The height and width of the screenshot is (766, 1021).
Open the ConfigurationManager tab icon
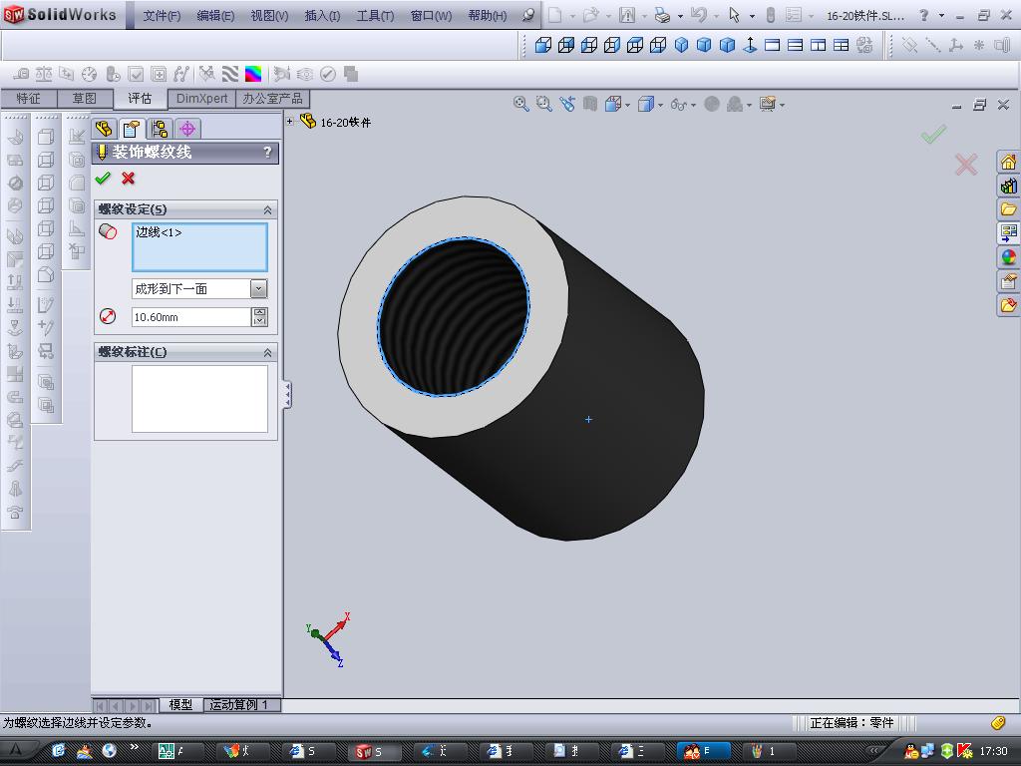(x=160, y=129)
